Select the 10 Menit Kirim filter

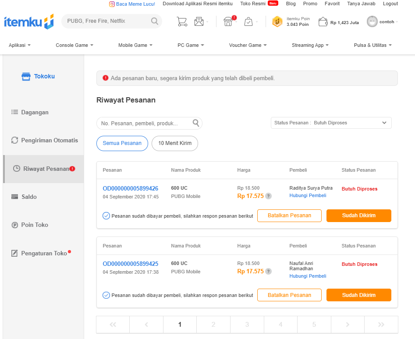175,143
